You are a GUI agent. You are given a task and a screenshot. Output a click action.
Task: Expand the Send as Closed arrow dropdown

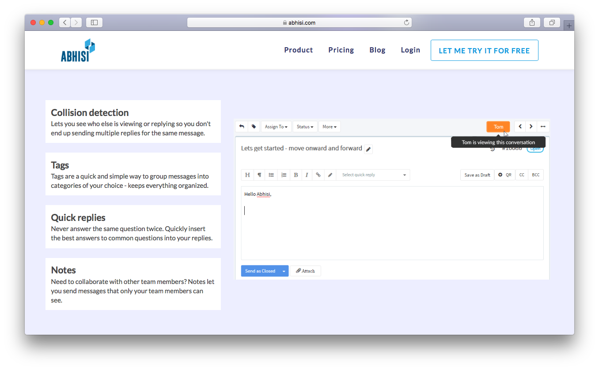pos(284,271)
